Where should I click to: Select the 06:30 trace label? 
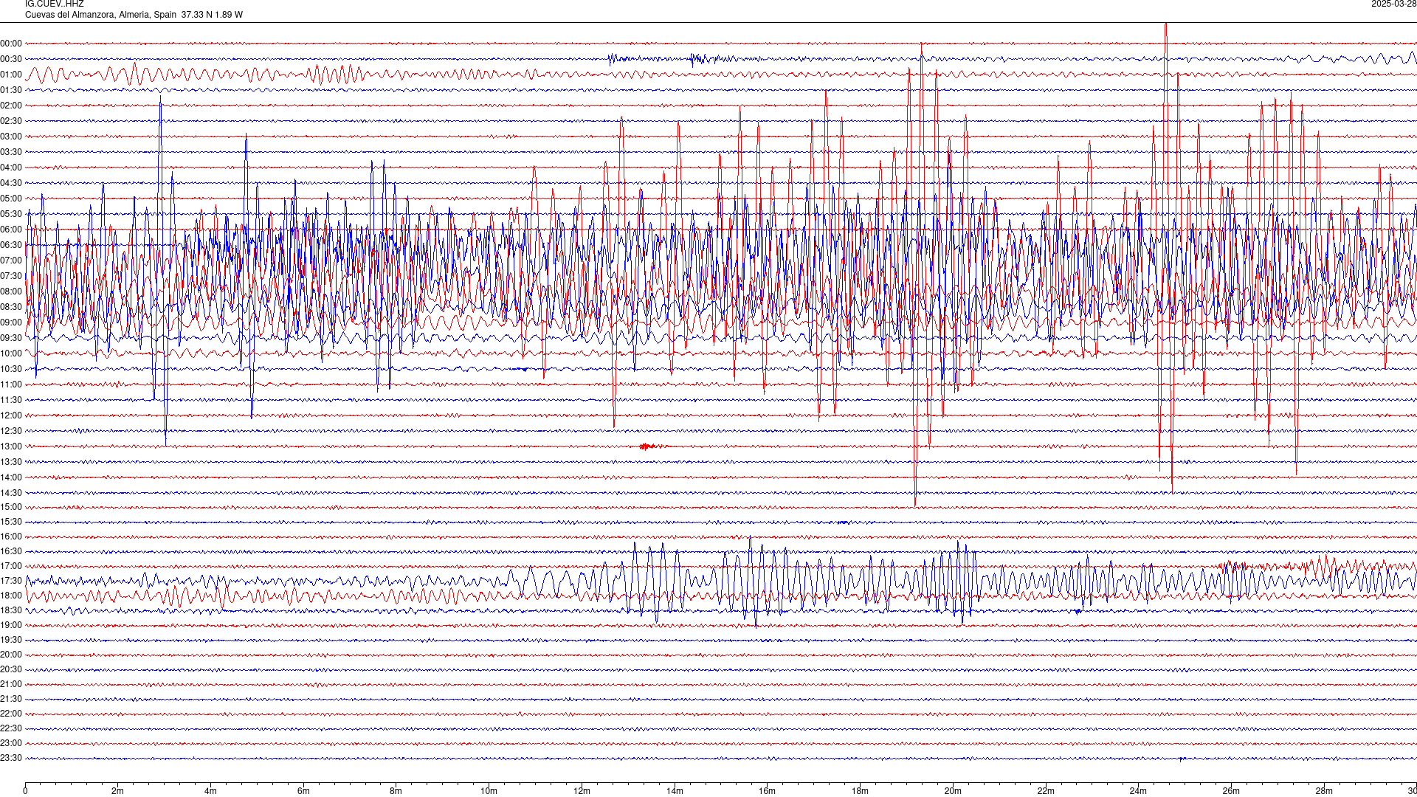(x=11, y=245)
